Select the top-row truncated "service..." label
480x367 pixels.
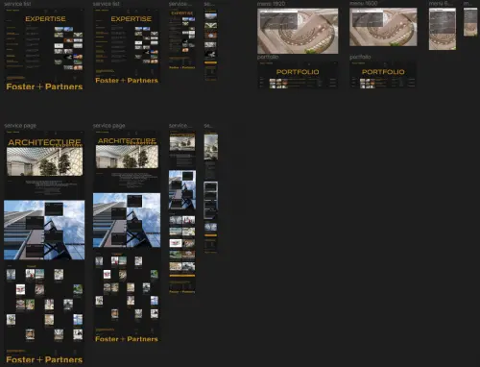(180, 4)
